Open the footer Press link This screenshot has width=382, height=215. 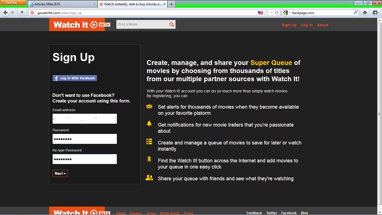coord(188,213)
